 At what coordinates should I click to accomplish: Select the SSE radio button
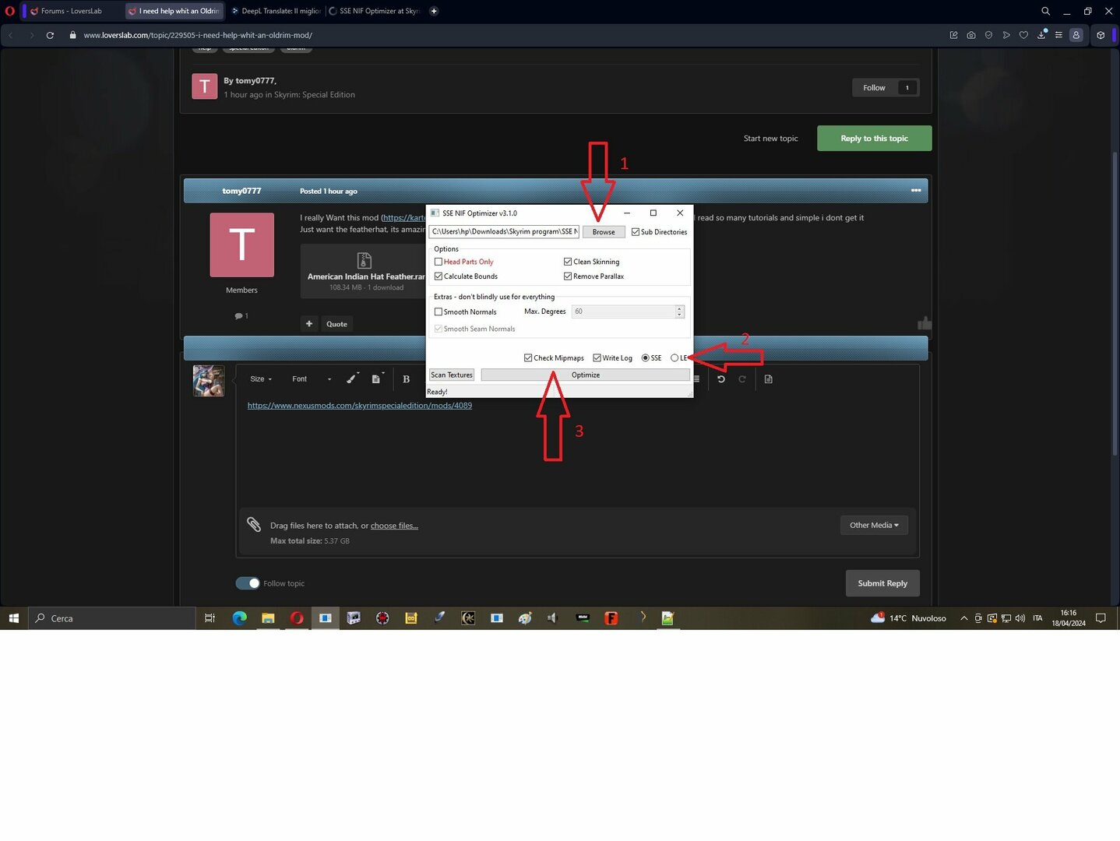tap(646, 358)
